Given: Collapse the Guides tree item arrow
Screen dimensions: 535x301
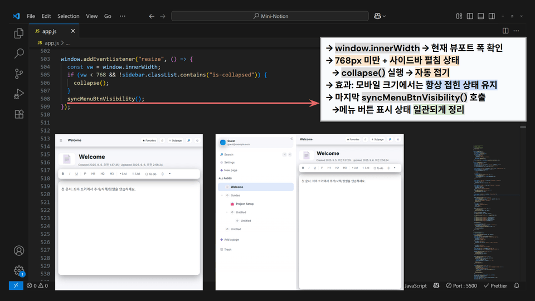Looking at the screenshot, I should [222, 196].
